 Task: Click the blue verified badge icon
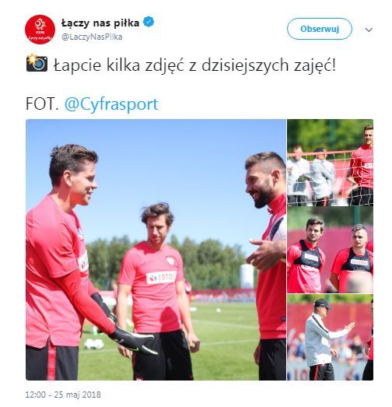point(149,22)
